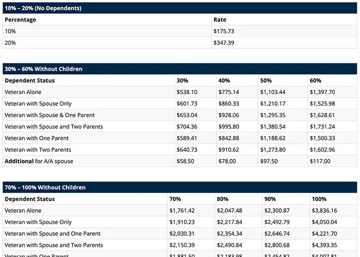Select the $2,646.74 cell in the 90% column
Viewport: 360px width, 257px height.
click(x=277, y=234)
